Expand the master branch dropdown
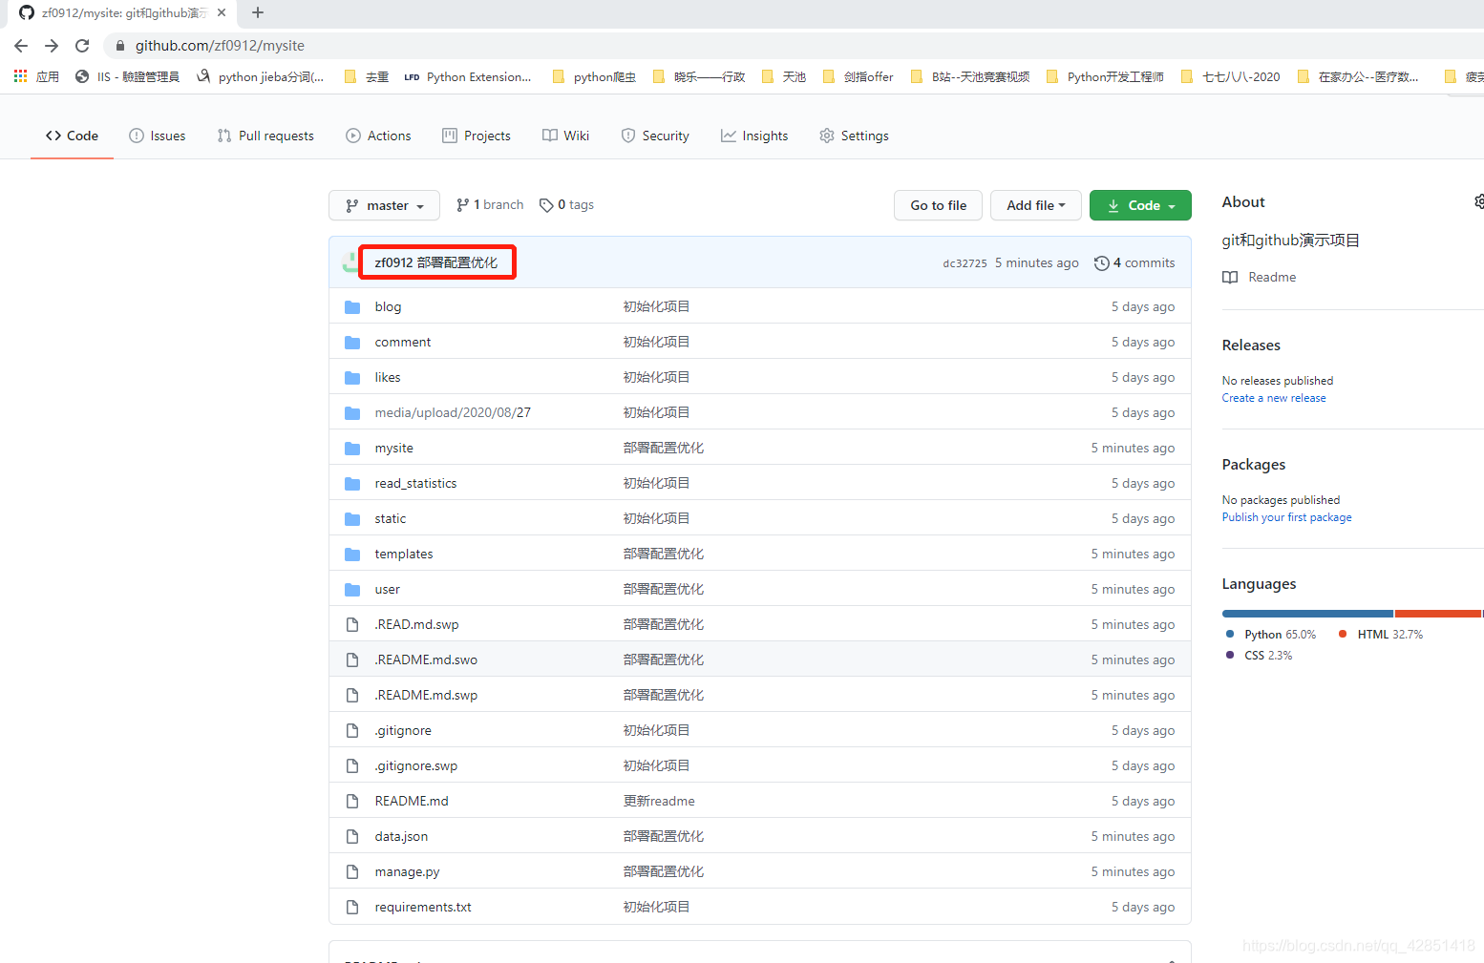Image resolution: width=1484 pixels, height=963 pixels. pyautogui.click(x=384, y=205)
